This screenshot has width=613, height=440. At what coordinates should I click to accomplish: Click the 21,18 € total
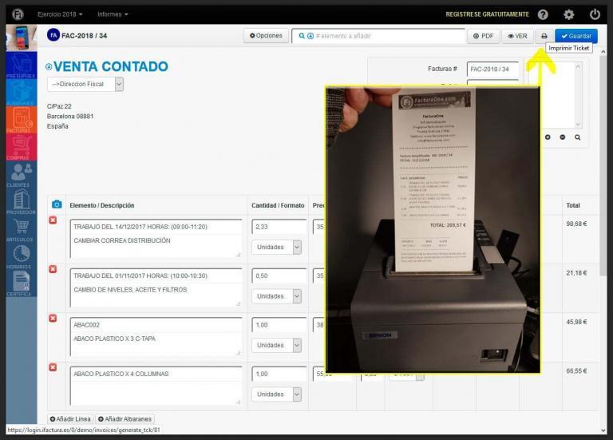coord(576,273)
